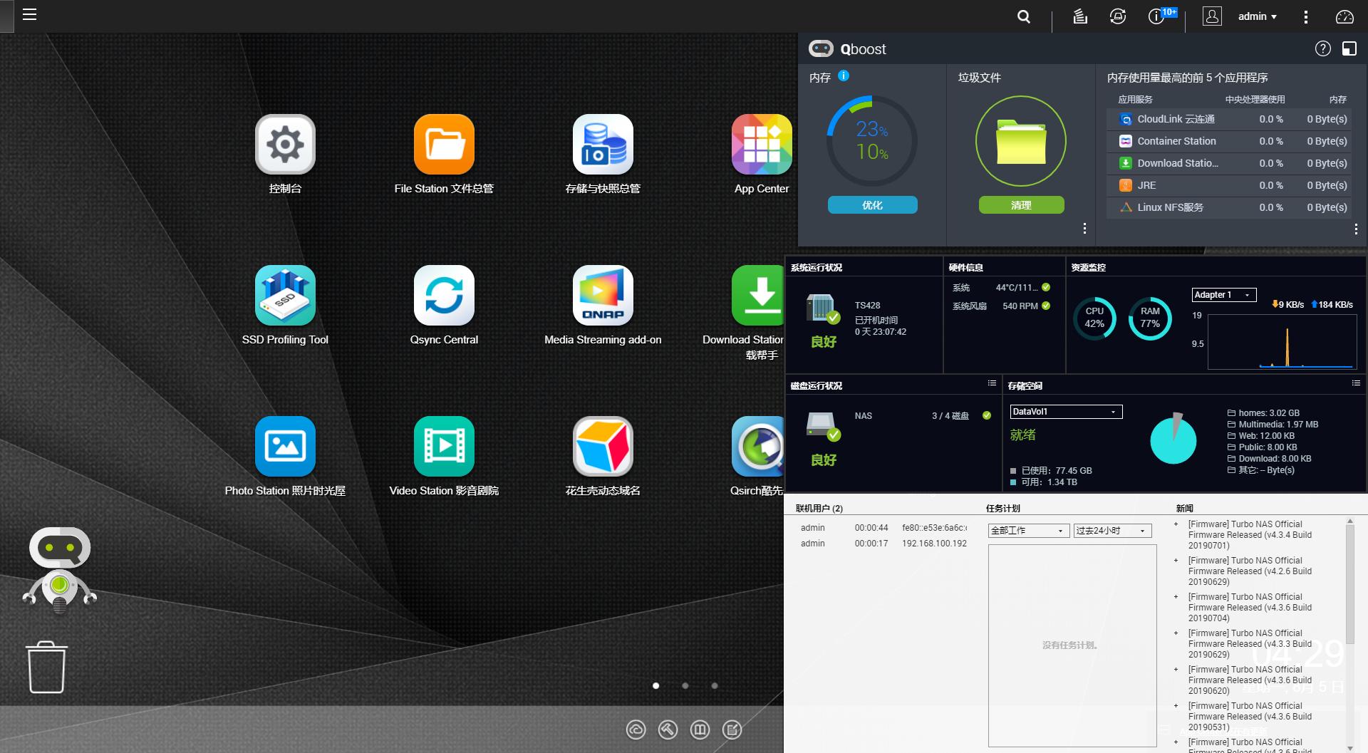
Task: Open the 全部工作 task filter dropdown
Action: tap(1029, 531)
